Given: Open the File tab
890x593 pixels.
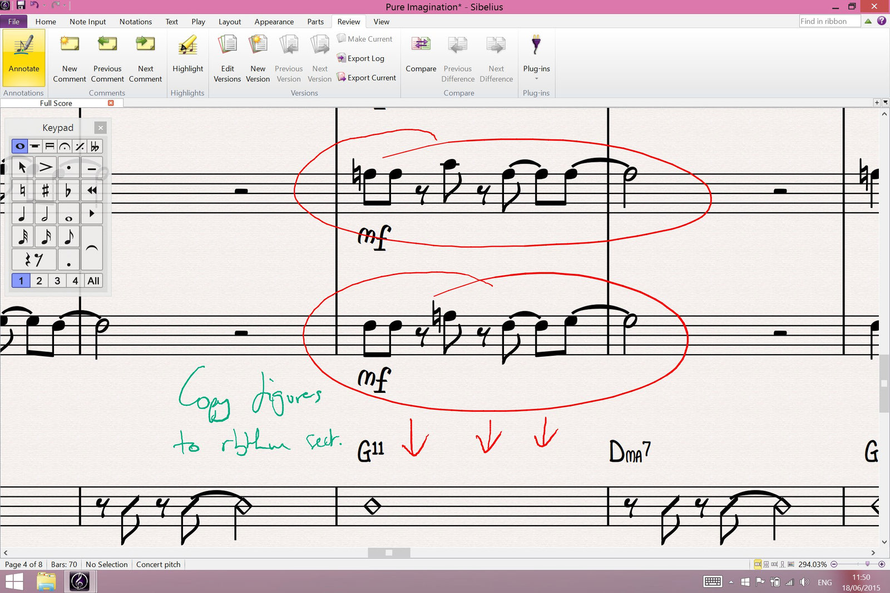Looking at the screenshot, I should 14,22.
